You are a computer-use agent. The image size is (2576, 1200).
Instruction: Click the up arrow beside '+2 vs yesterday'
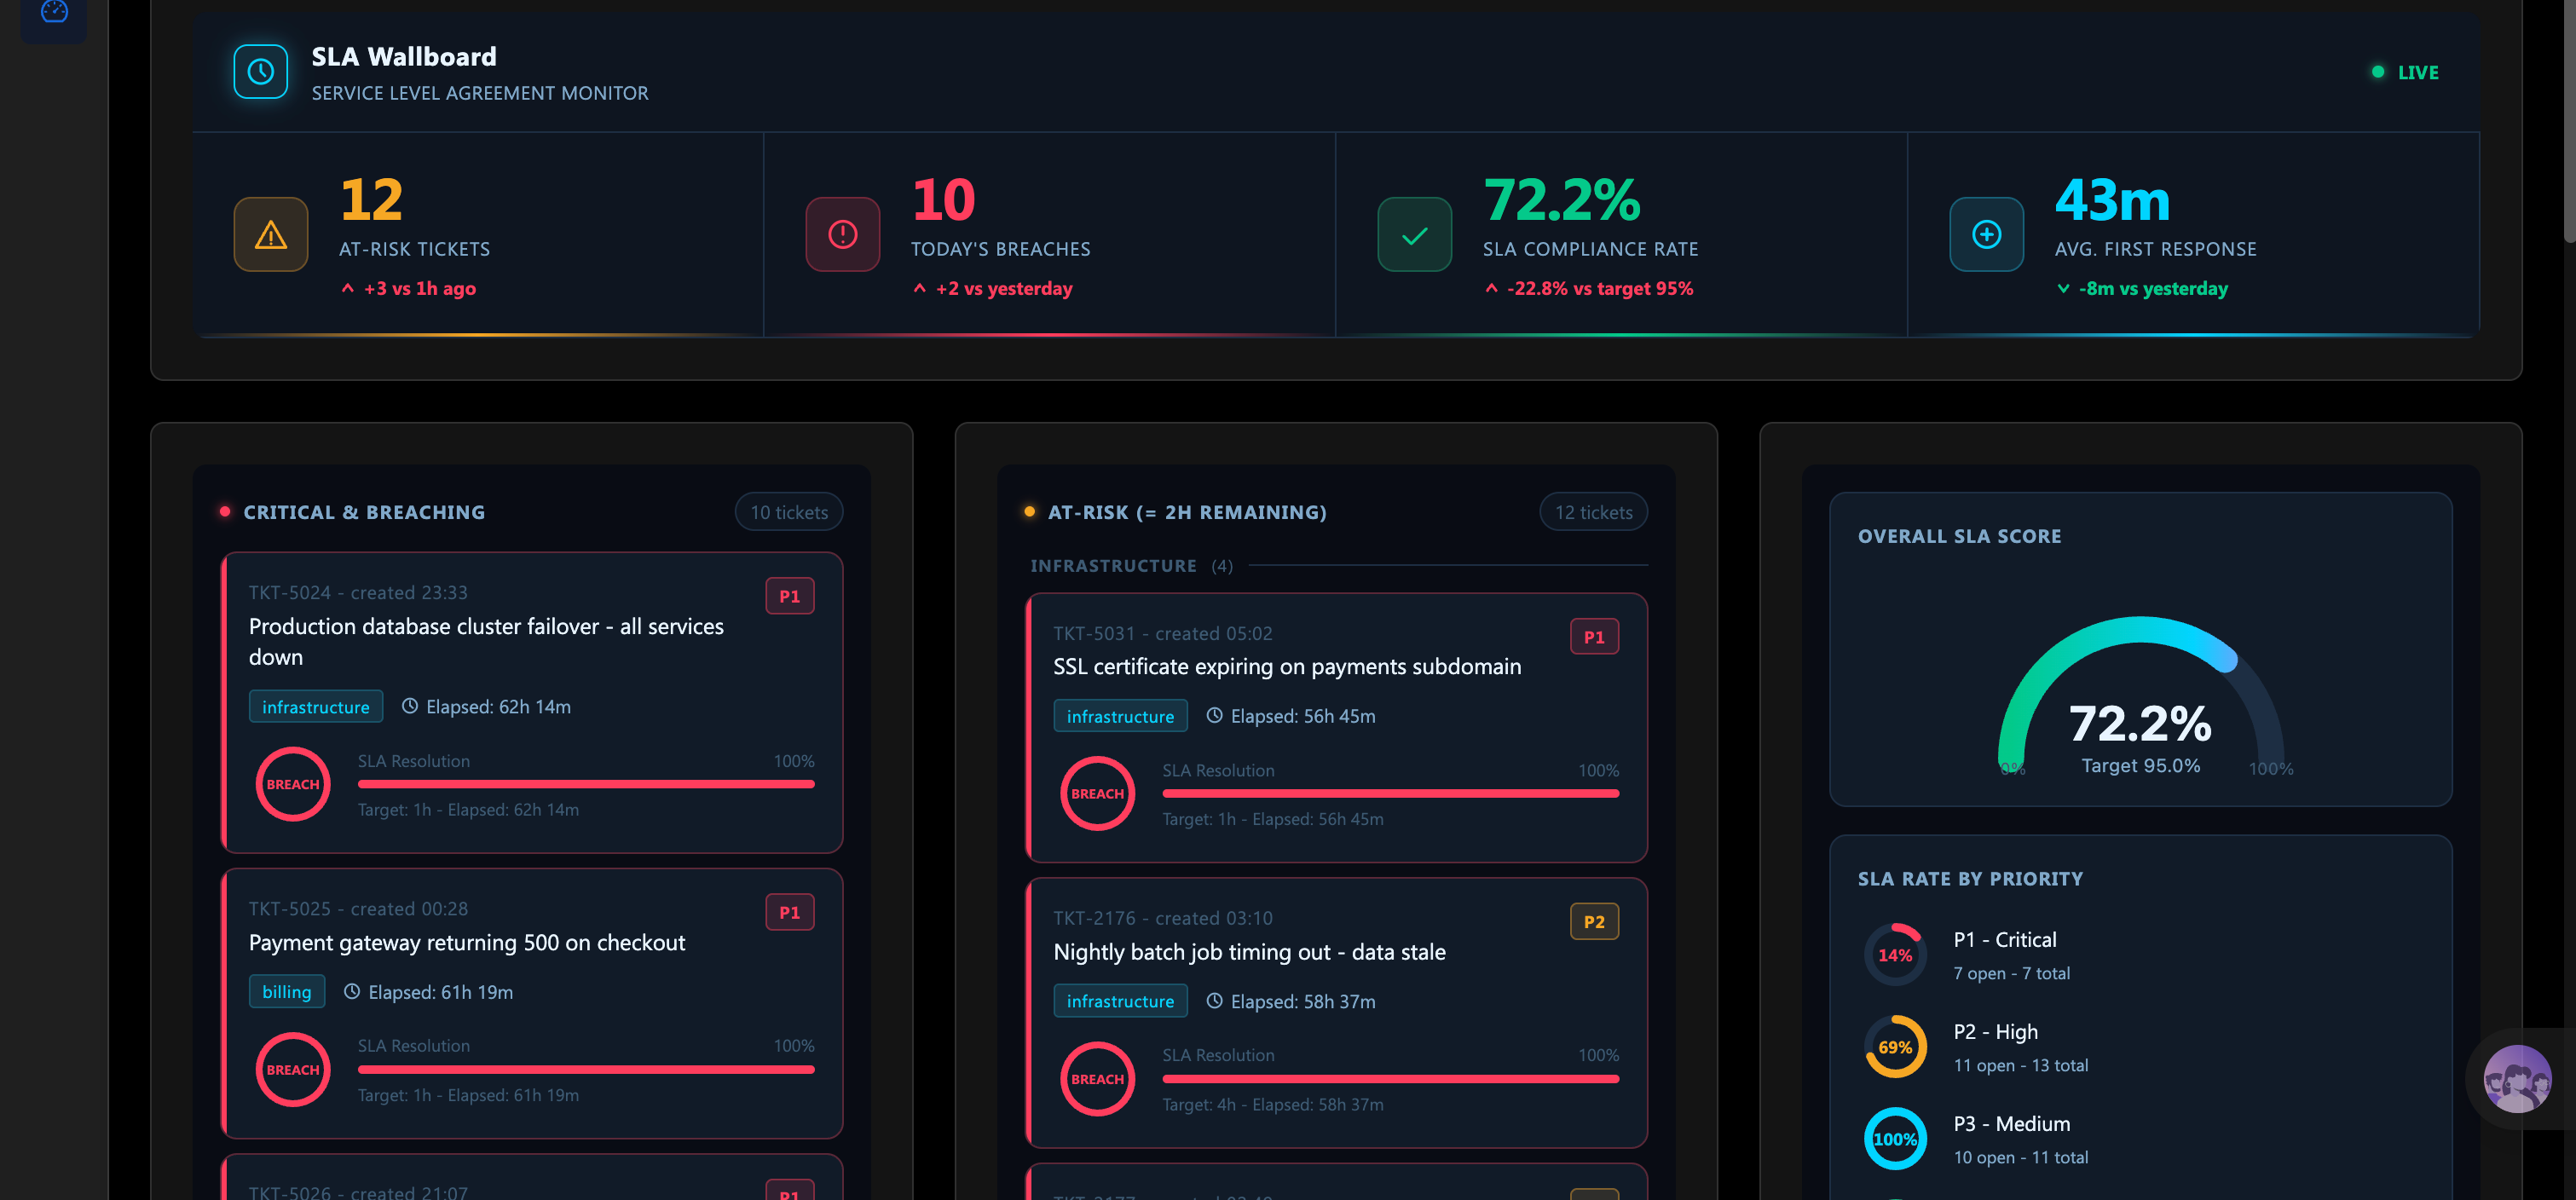tap(920, 288)
